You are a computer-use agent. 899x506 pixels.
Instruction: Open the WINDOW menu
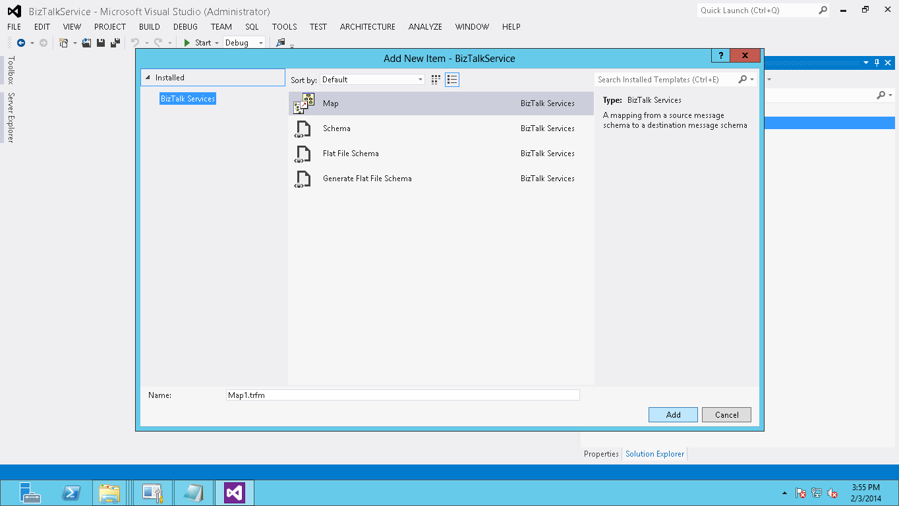coord(472,27)
